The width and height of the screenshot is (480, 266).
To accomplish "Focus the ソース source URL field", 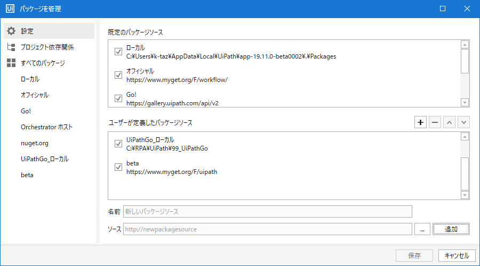I will tap(268, 229).
